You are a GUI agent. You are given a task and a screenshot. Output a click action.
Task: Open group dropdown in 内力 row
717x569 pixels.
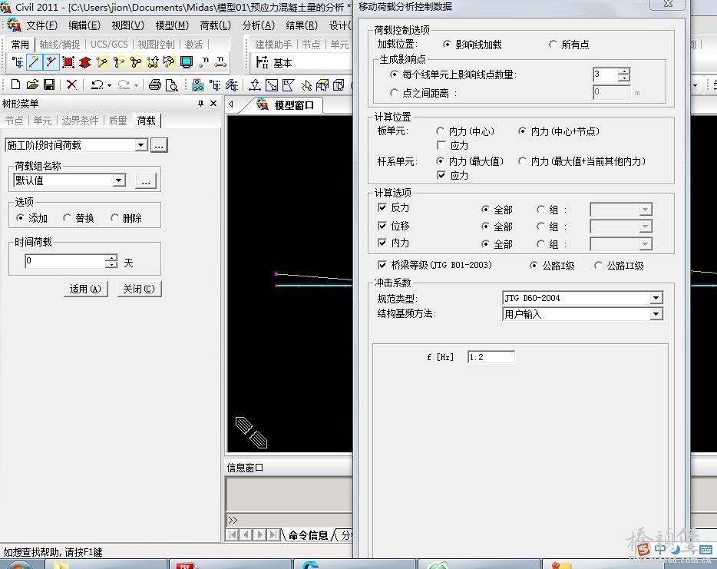point(645,243)
